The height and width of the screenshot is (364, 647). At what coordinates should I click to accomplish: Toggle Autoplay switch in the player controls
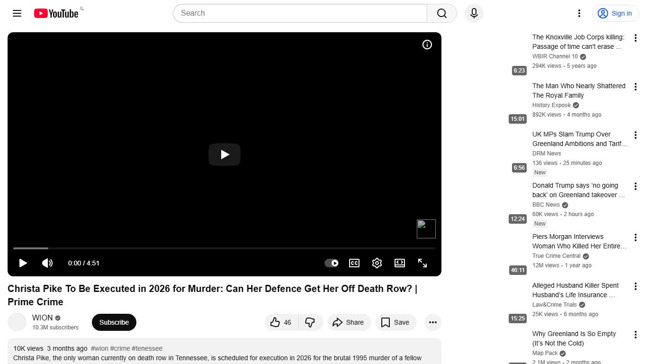332,263
